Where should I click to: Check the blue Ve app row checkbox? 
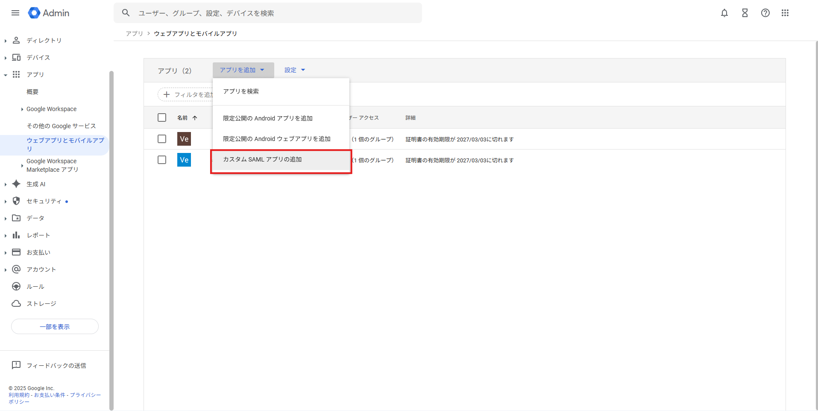coord(162,160)
